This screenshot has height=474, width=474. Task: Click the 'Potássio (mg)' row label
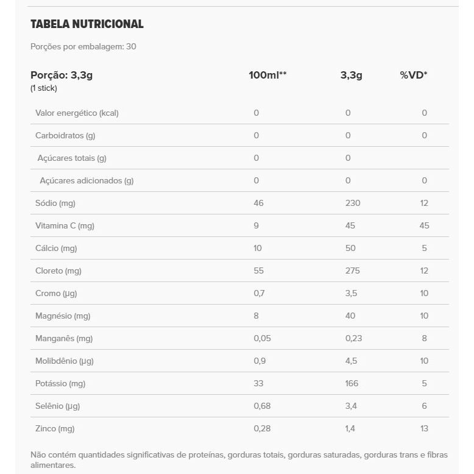pyautogui.click(x=60, y=384)
